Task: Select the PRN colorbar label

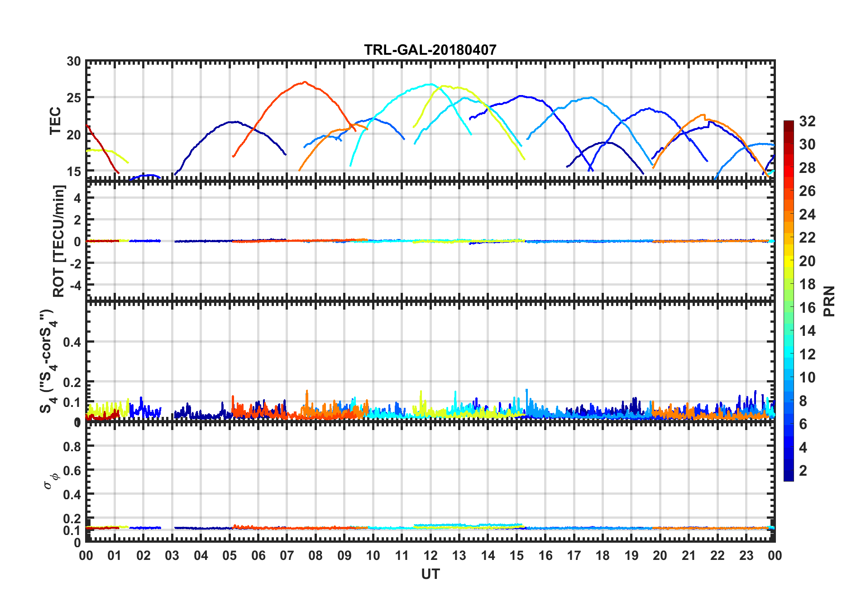Action: click(x=829, y=301)
